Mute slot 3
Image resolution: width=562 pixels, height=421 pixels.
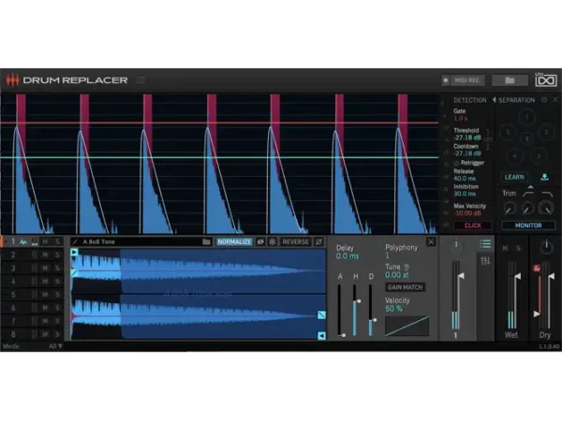45,269
